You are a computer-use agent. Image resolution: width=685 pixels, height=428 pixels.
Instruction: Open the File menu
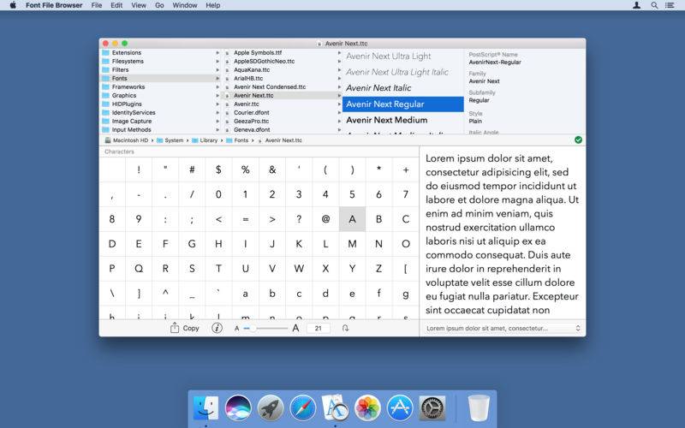point(97,5)
